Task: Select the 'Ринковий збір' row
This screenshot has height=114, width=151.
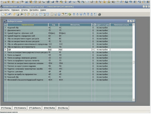Action: (x=68, y=77)
